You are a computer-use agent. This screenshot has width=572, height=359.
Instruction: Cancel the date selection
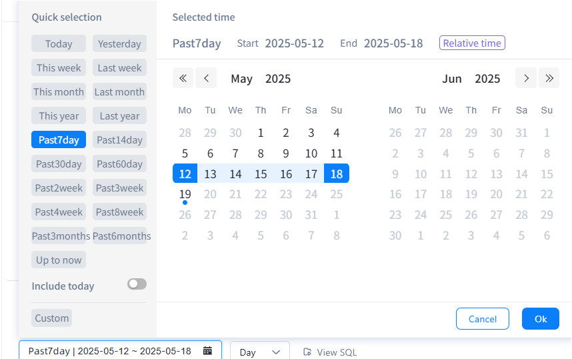click(x=482, y=319)
